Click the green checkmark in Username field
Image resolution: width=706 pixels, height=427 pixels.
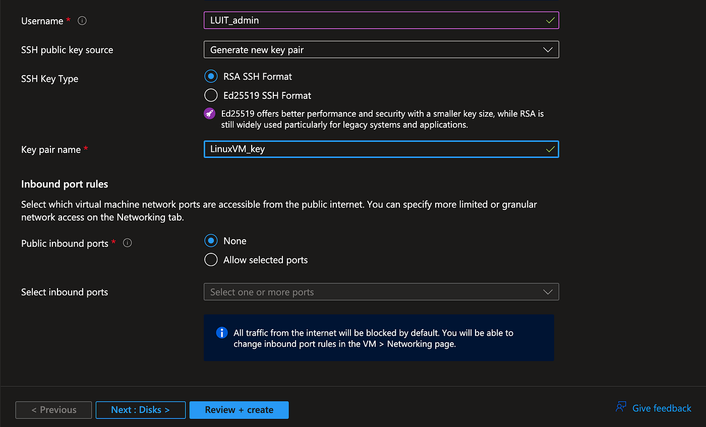click(550, 20)
